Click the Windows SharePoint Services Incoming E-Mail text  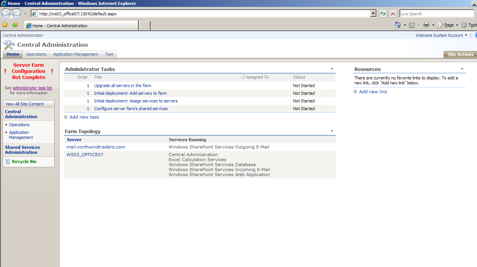(219, 170)
